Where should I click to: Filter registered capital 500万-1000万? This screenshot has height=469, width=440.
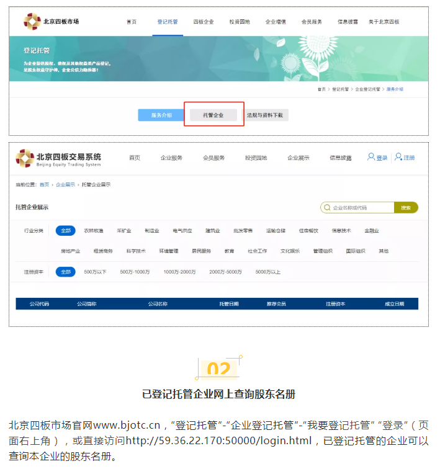(135, 272)
